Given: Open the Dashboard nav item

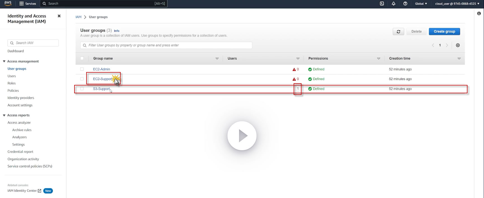Looking at the screenshot, I should click(16, 51).
